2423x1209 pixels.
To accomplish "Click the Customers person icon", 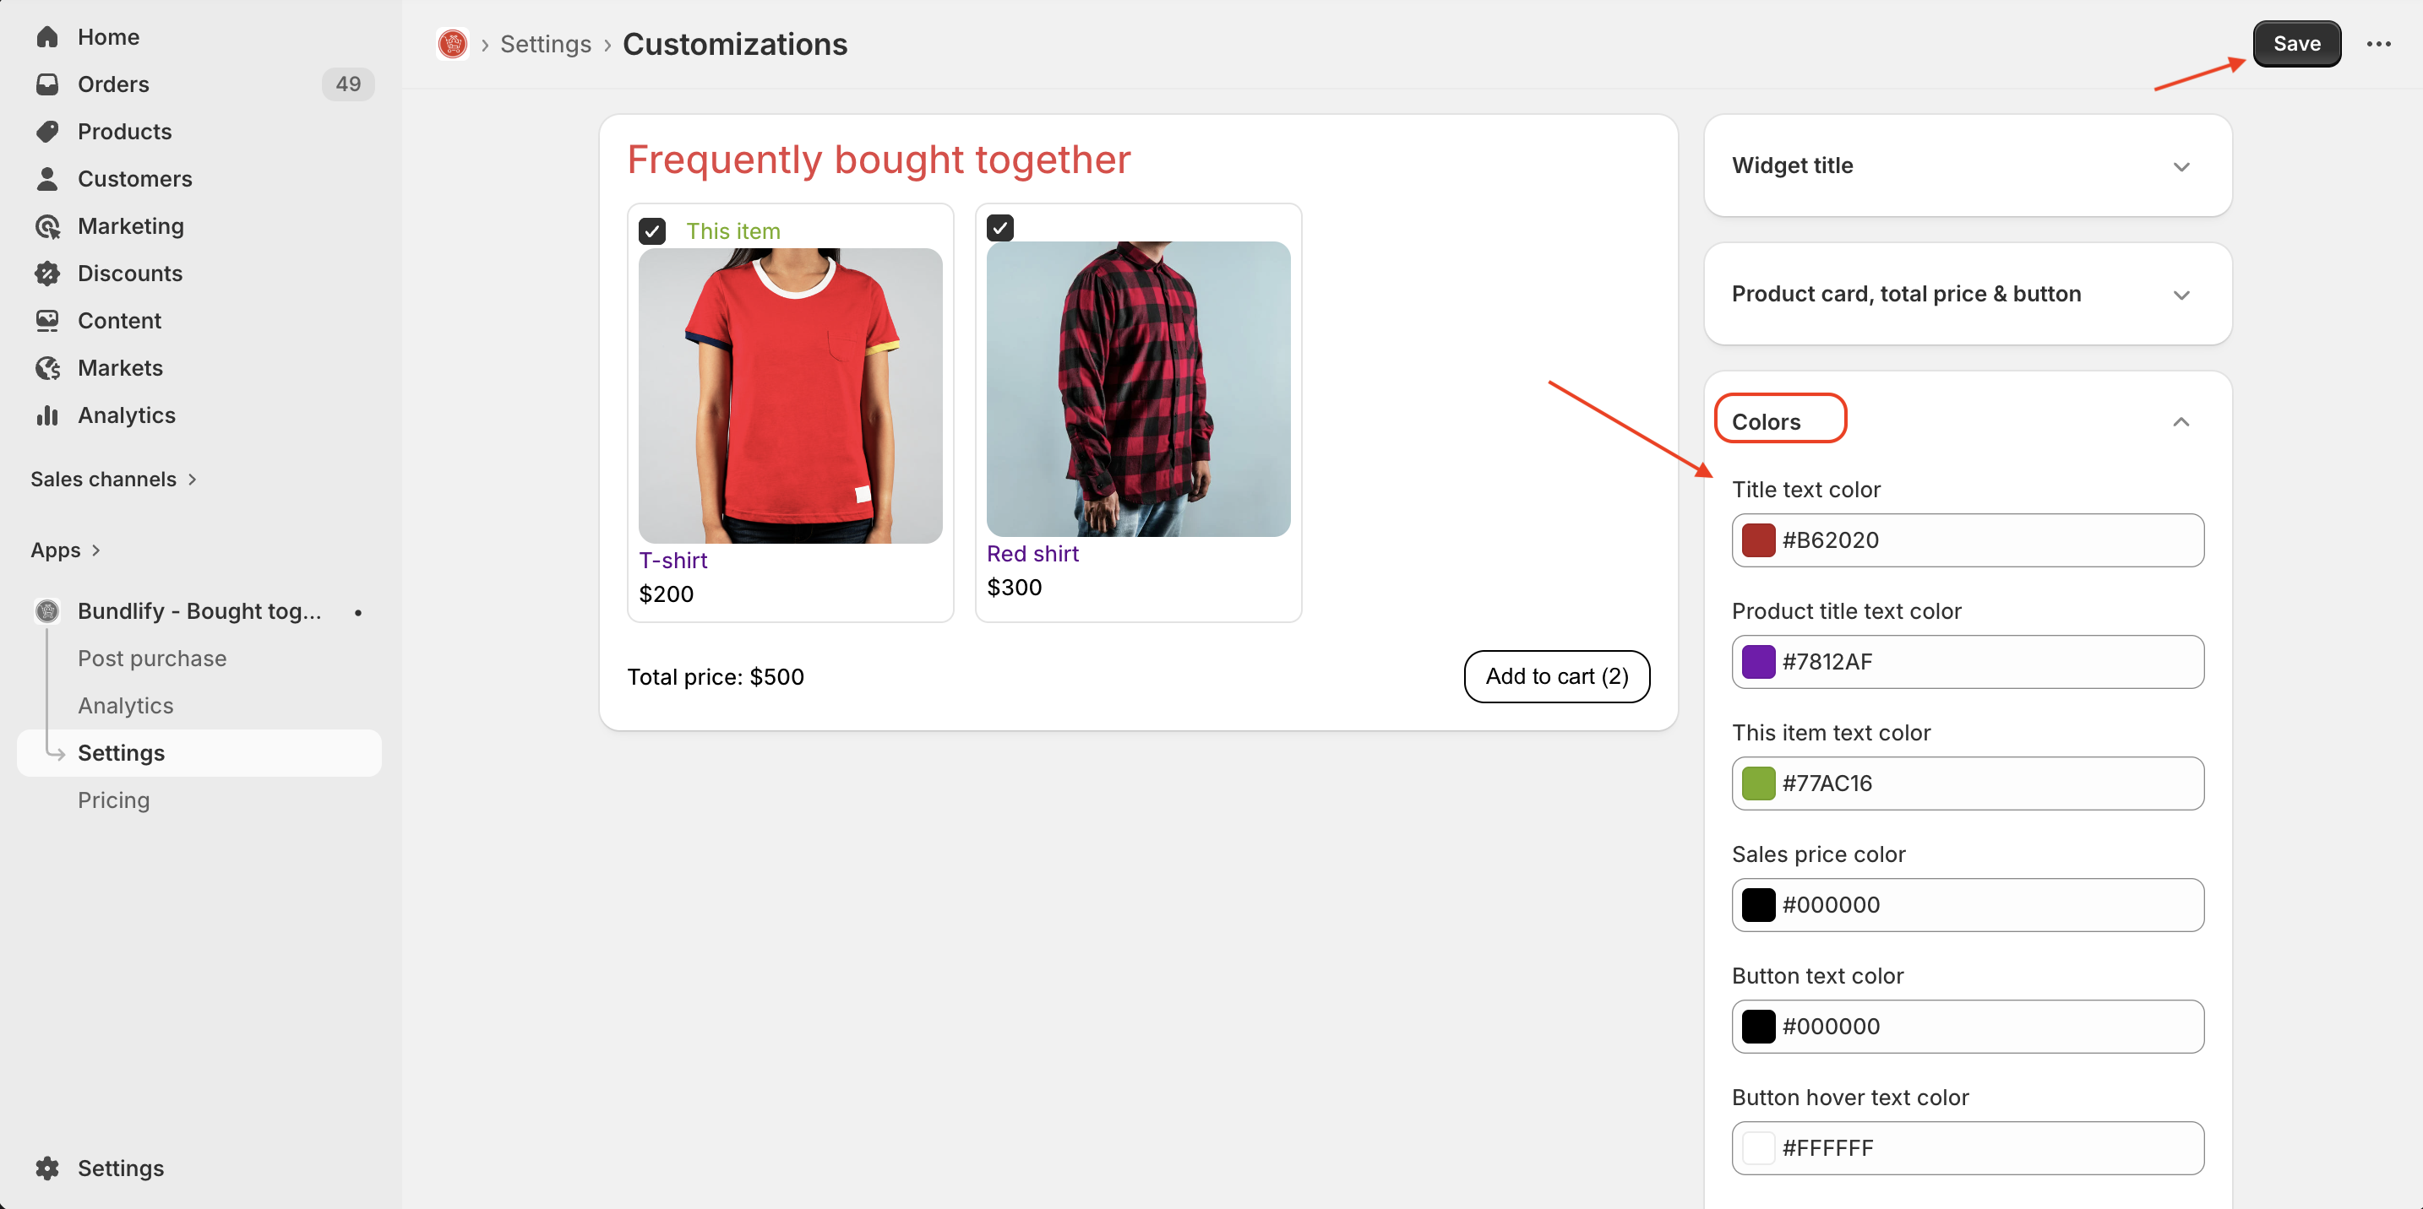I will tap(47, 179).
